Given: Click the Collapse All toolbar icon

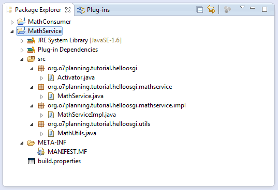Looking at the screenshot, I should point(200,9).
